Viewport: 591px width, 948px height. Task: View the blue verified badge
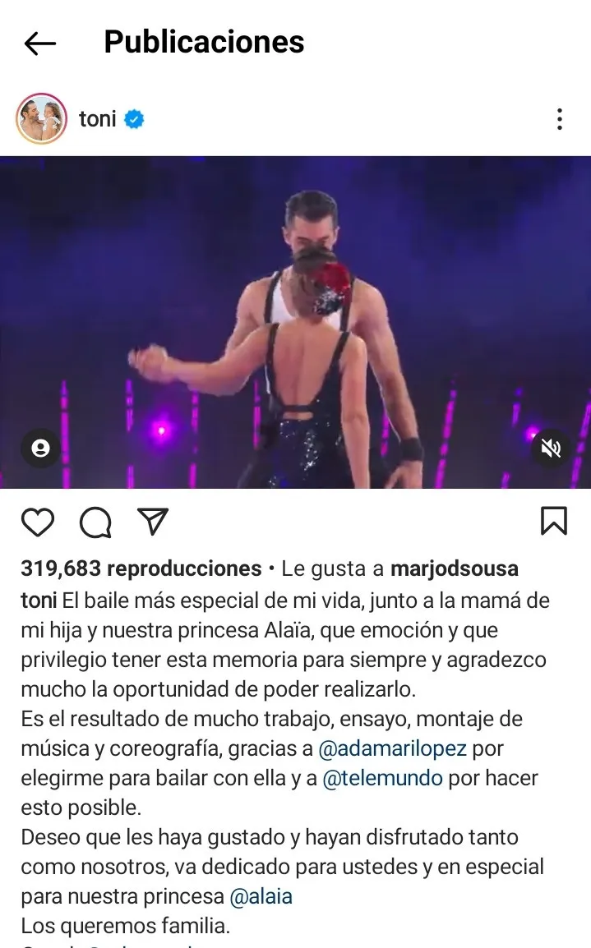tap(134, 119)
